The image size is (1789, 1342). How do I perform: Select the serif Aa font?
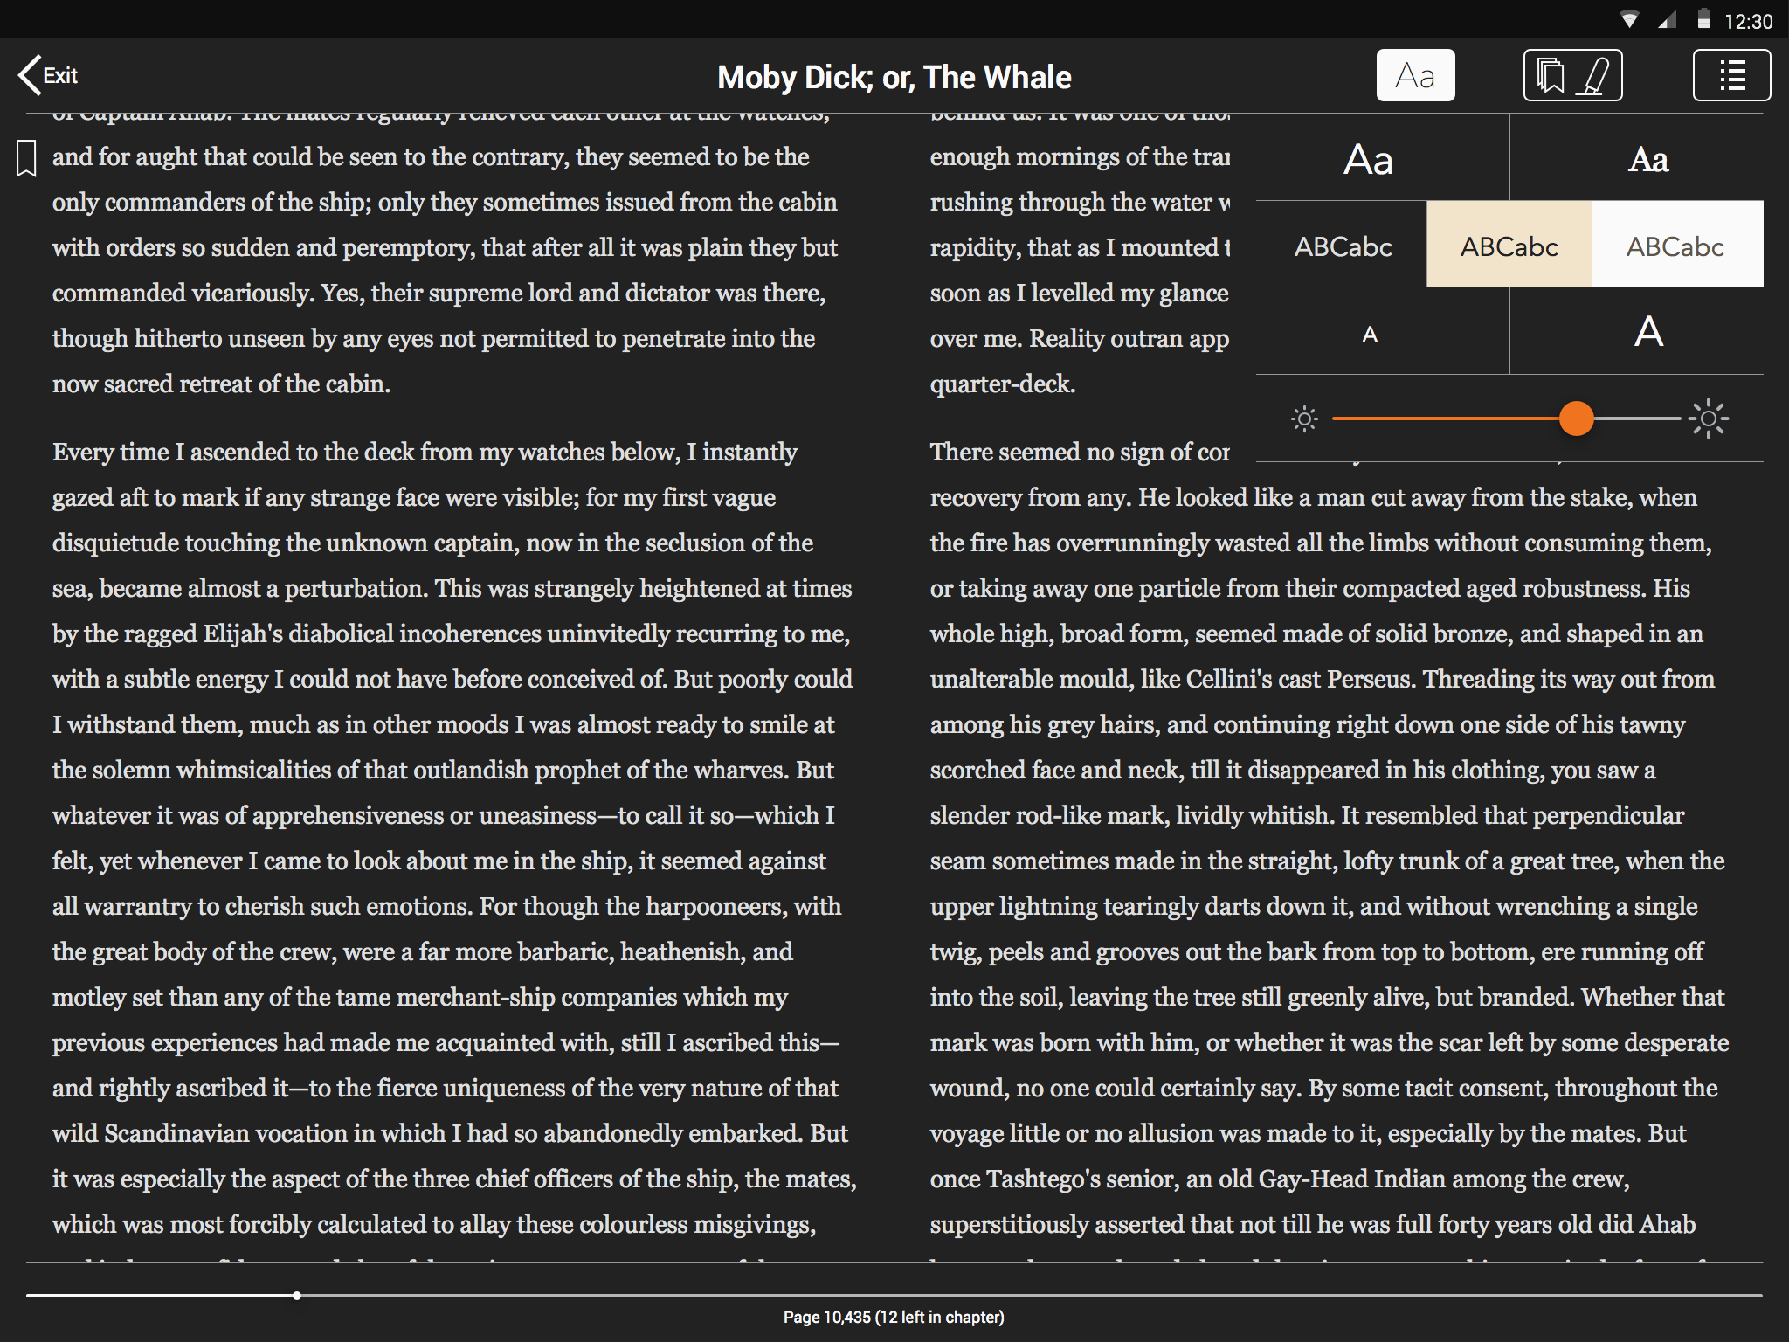tap(1647, 160)
